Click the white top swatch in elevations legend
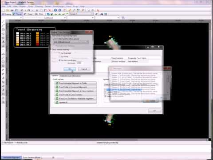This screenshot has width=213, height=160. pyautogui.click(x=18, y=33)
